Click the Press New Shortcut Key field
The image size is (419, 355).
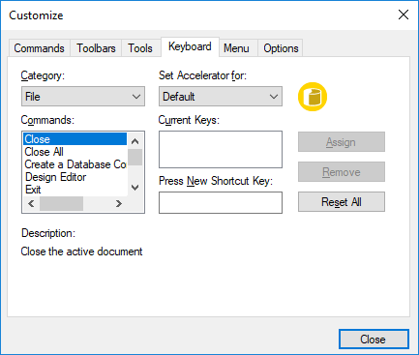pos(221,203)
